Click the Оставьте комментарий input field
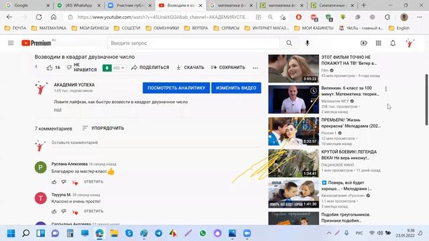Screen dimensions: 429x241 156,143
